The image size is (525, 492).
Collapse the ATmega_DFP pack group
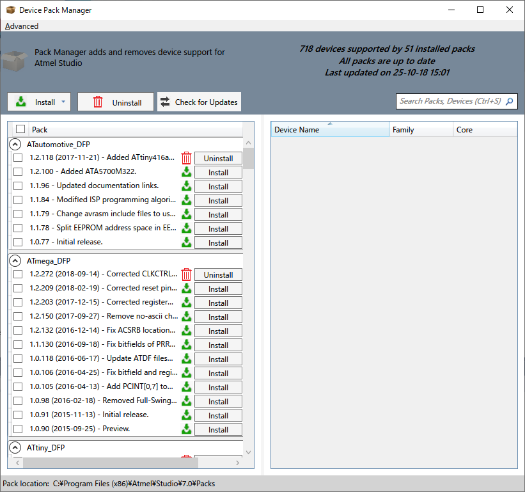15,261
